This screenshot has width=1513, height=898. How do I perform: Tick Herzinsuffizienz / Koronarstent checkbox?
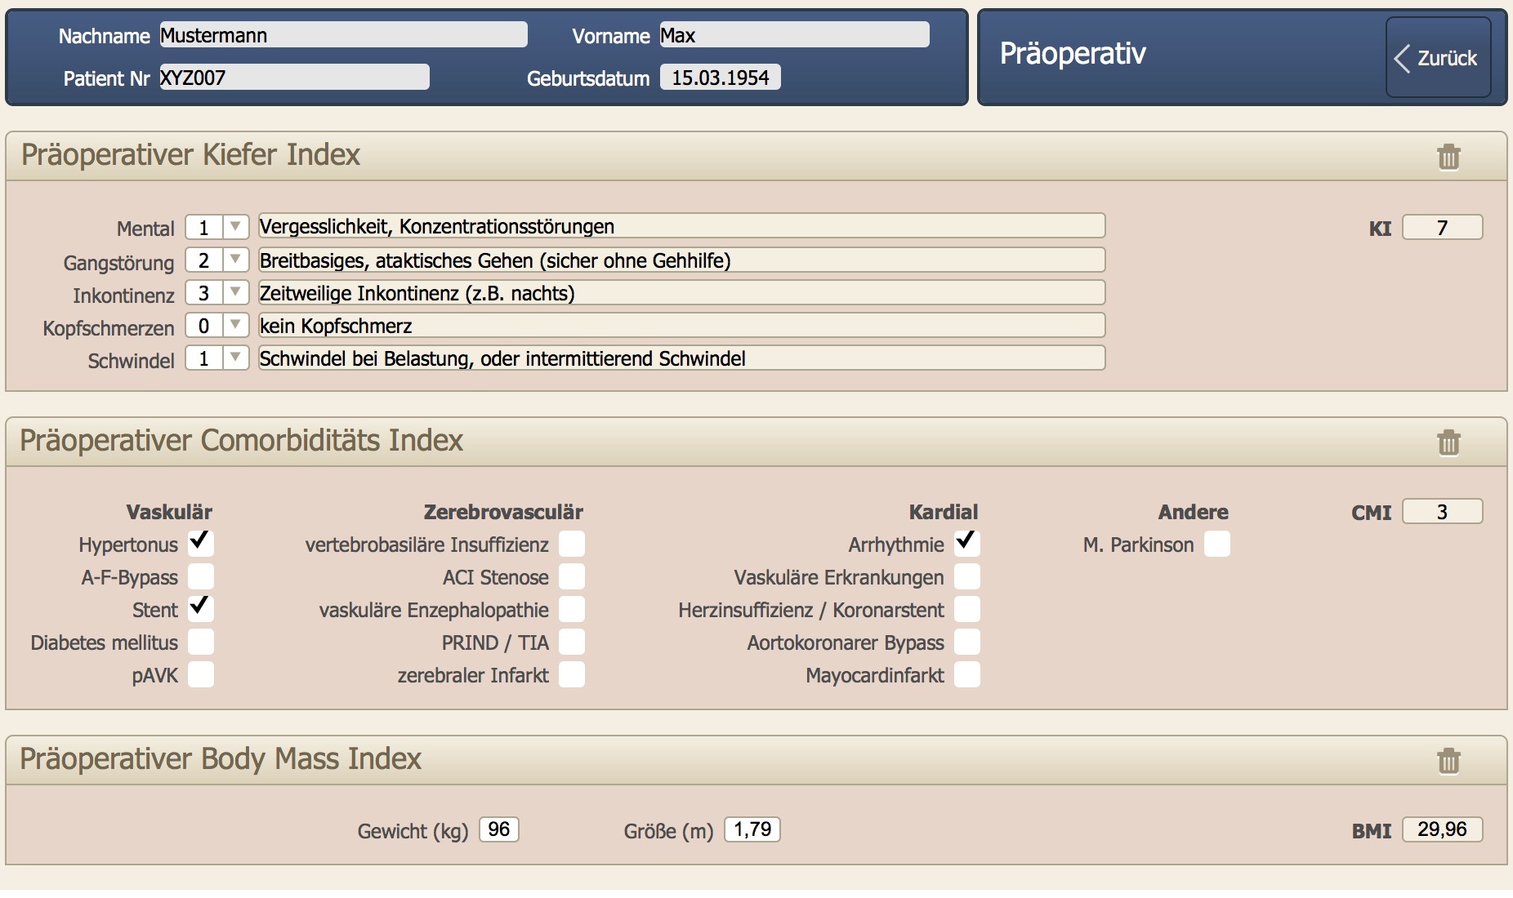click(x=967, y=609)
